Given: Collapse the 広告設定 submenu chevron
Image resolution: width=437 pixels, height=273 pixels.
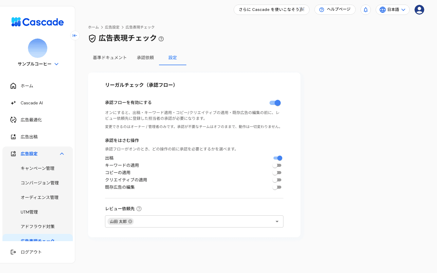Looking at the screenshot, I should (62, 154).
